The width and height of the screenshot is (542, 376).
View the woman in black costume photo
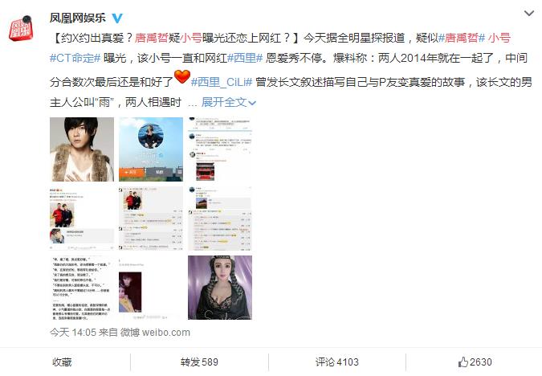coord(220,288)
